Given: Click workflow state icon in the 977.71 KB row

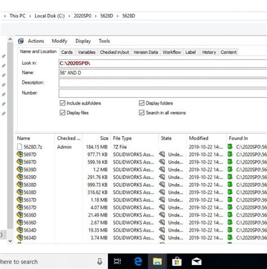Looking at the screenshot, I should click(x=162, y=154).
